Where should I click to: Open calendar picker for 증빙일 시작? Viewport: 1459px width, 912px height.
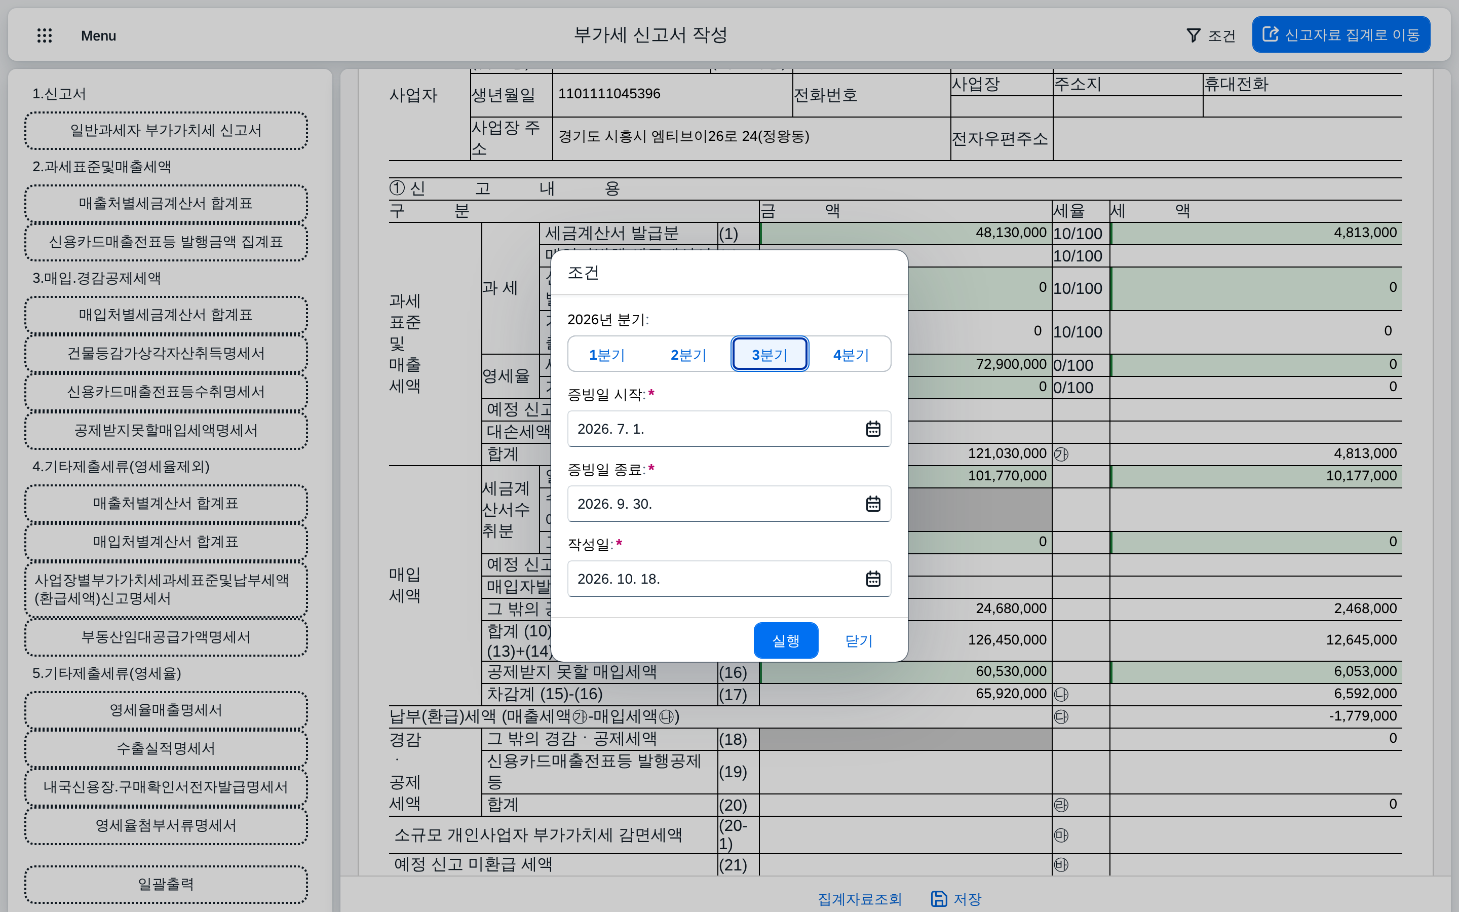pos(873,429)
